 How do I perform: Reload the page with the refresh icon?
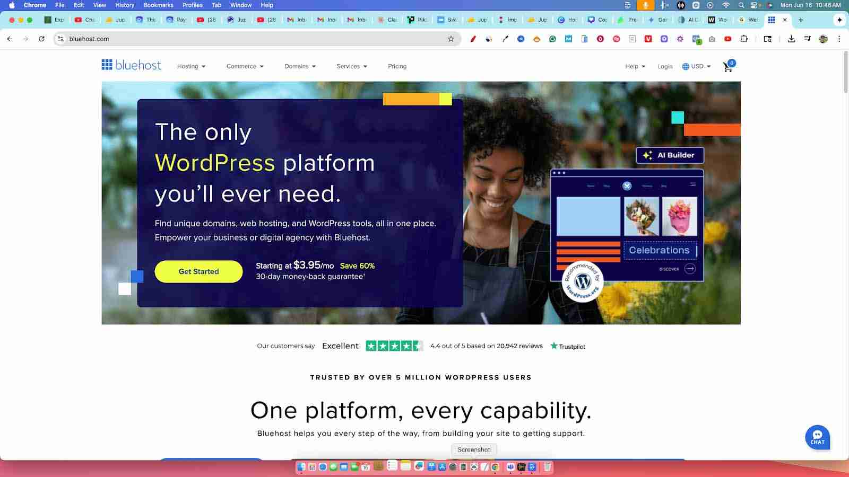click(x=41, y=39)
